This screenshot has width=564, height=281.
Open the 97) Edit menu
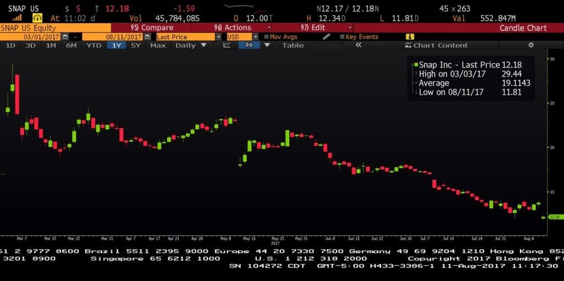[313, 27]
